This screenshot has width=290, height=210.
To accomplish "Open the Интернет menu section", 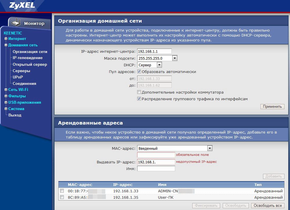I will [17, 39].
